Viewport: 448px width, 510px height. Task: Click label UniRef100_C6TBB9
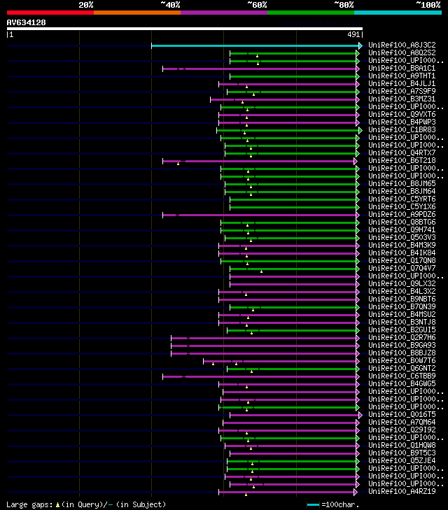pos(402,376)
